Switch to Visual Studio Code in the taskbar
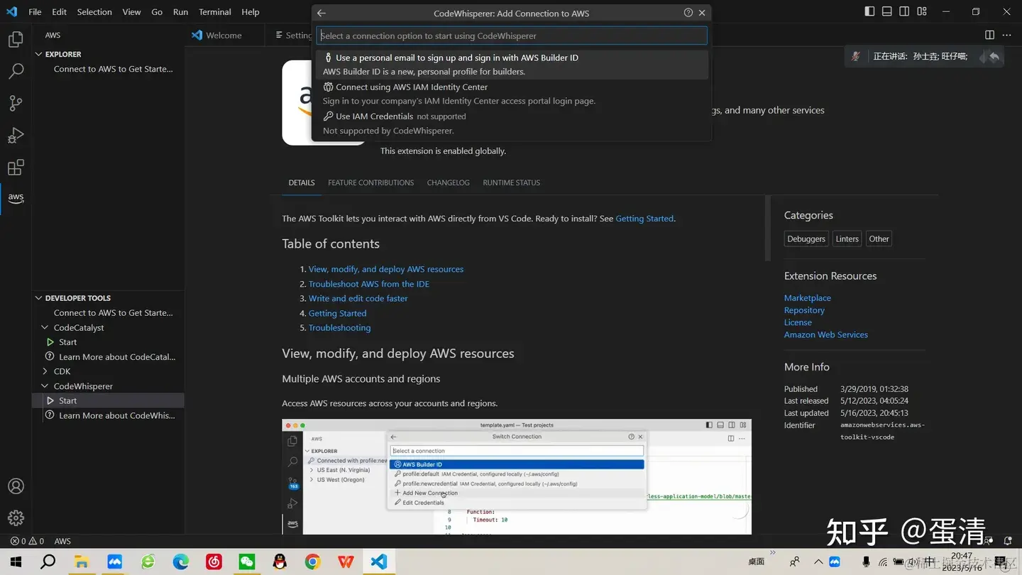This screenshot has height=575, width=1022. coord(379,562)
